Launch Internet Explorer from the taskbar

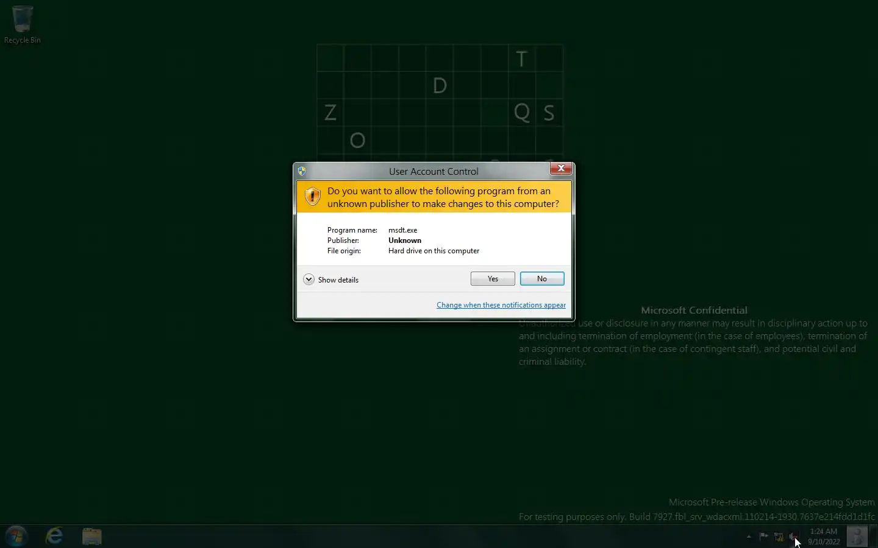[x=55, y=536]
